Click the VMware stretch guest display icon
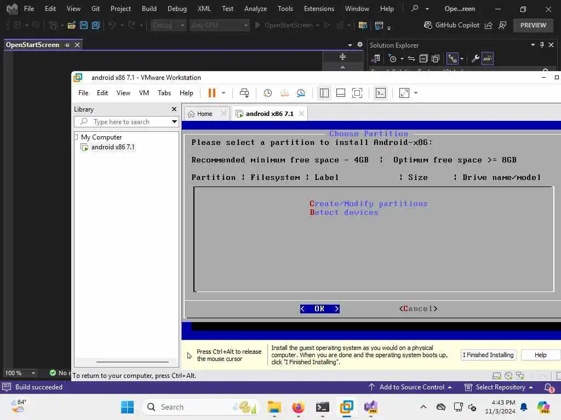The image size is (561, 420). [x=404, y=93]
